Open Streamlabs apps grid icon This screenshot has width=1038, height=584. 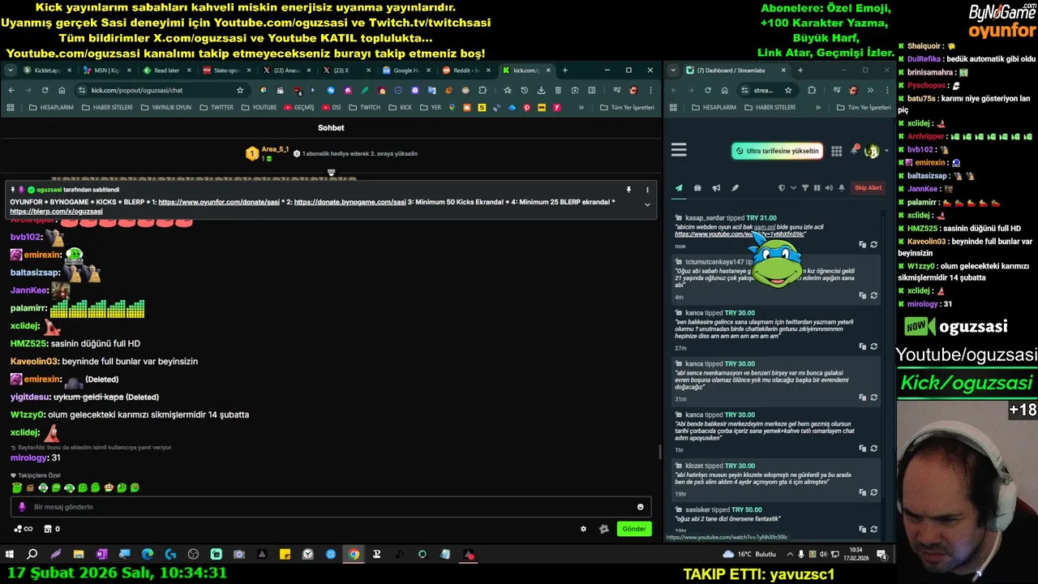click(x=837, y=151)
